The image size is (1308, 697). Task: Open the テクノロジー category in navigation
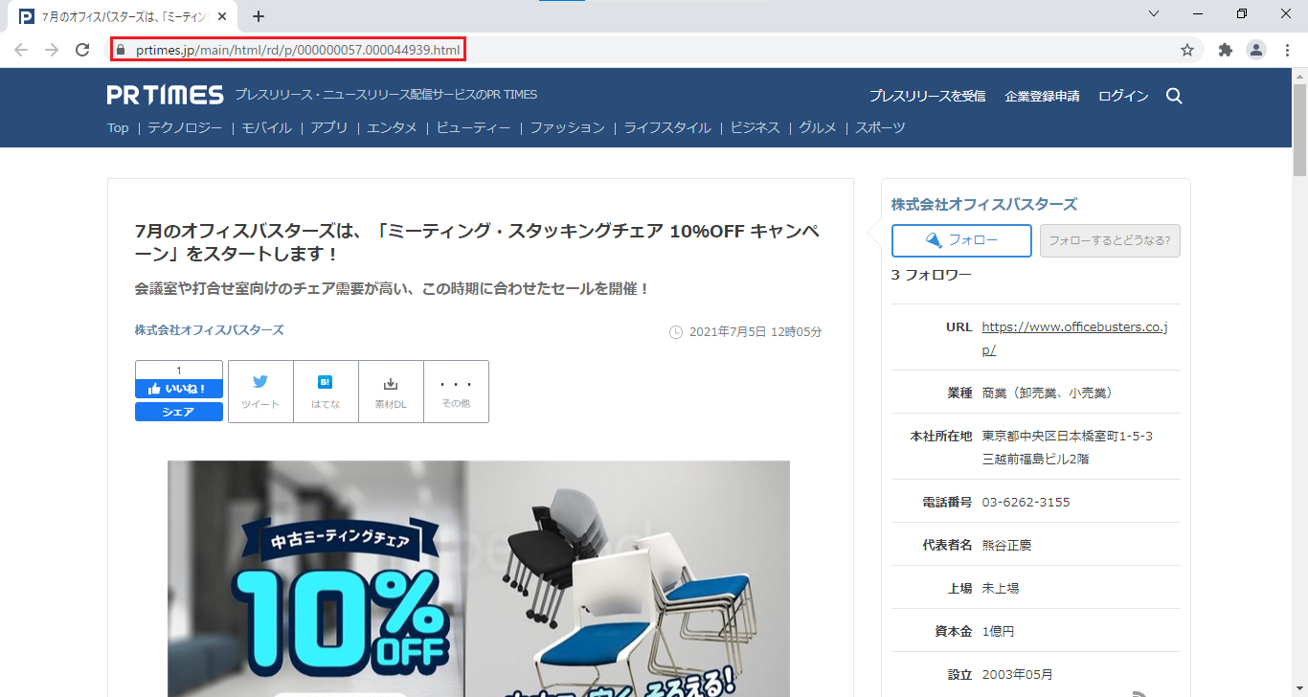click(185, 127)
